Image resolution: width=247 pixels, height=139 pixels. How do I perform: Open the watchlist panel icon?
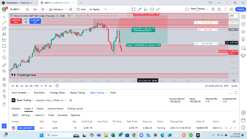pyautogui.click(x=243, y=17)
